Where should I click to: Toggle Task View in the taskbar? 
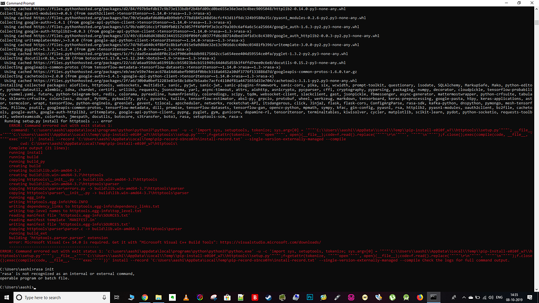[117, 297]
